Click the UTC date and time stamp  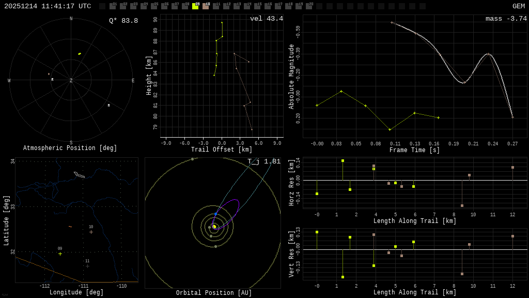click(48, 6)
